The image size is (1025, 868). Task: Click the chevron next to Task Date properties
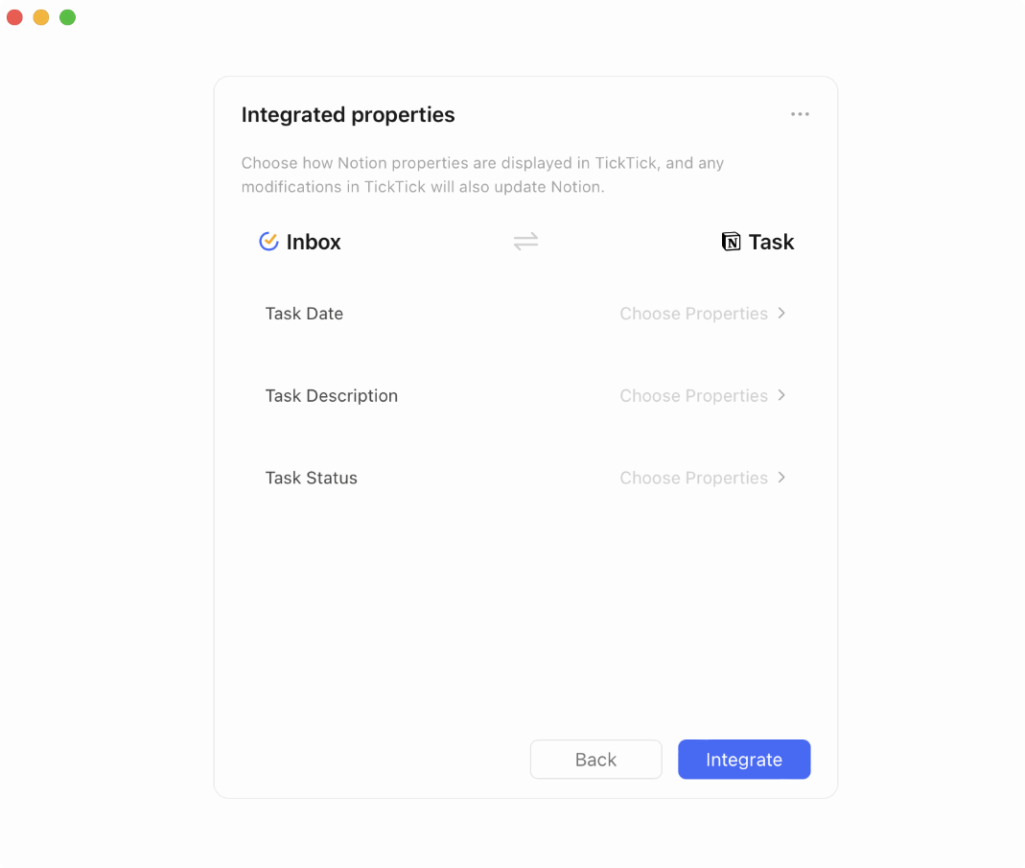781,314
